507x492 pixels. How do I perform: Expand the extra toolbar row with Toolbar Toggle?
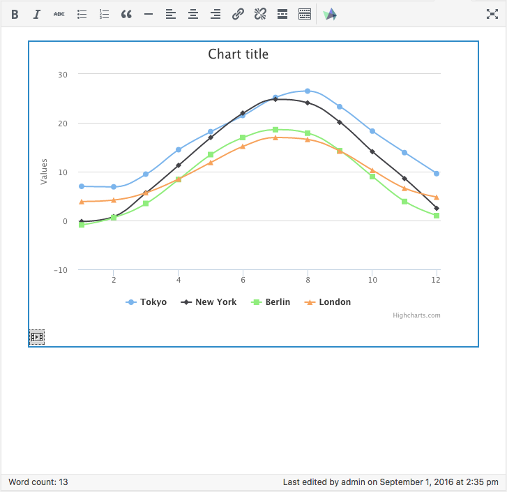point(305,14)
